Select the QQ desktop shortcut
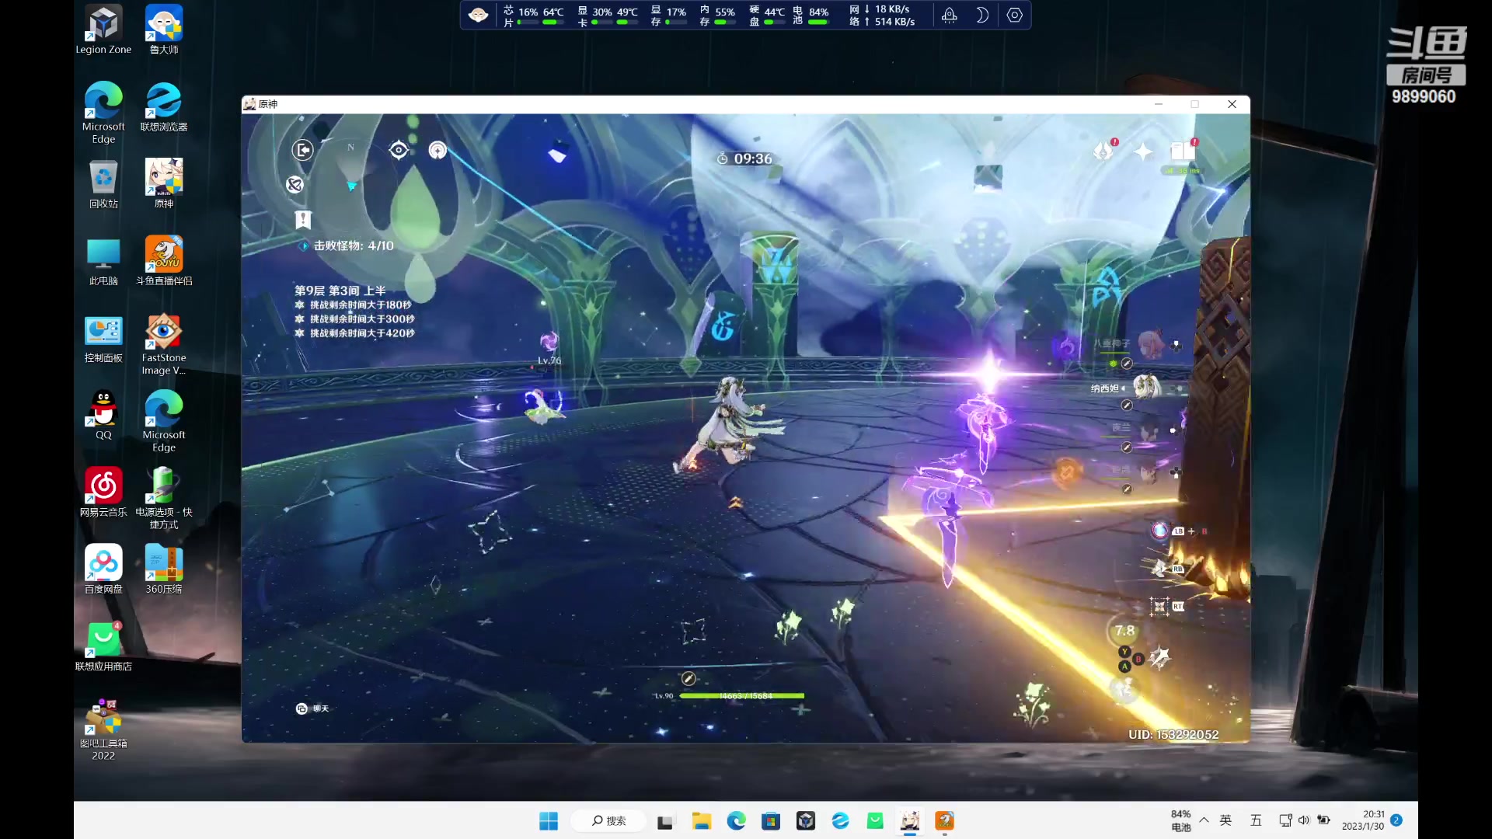 click(103, 416)
